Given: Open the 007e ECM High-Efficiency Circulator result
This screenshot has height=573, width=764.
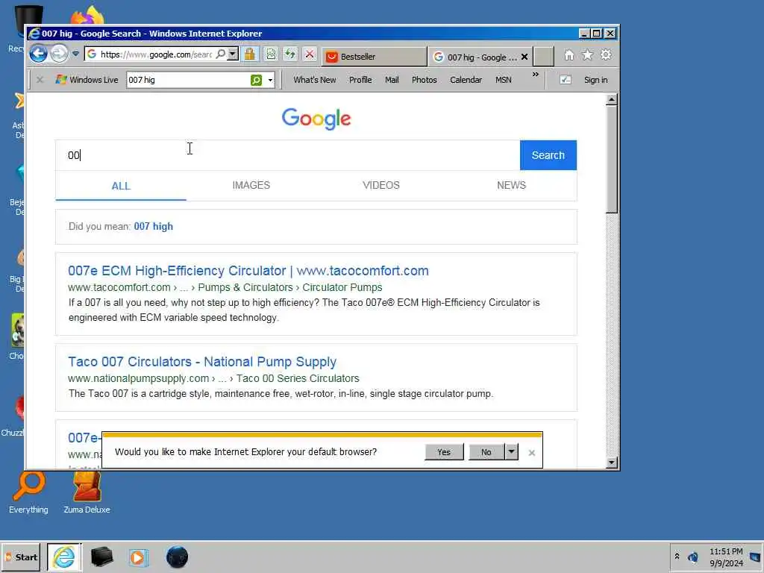Looking at the screenshot, I should (248, 271).
